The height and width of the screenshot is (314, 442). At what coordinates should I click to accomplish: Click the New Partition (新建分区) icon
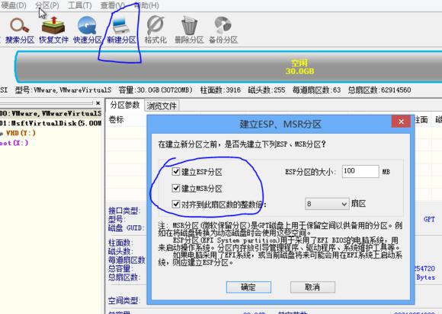[121, 30]
